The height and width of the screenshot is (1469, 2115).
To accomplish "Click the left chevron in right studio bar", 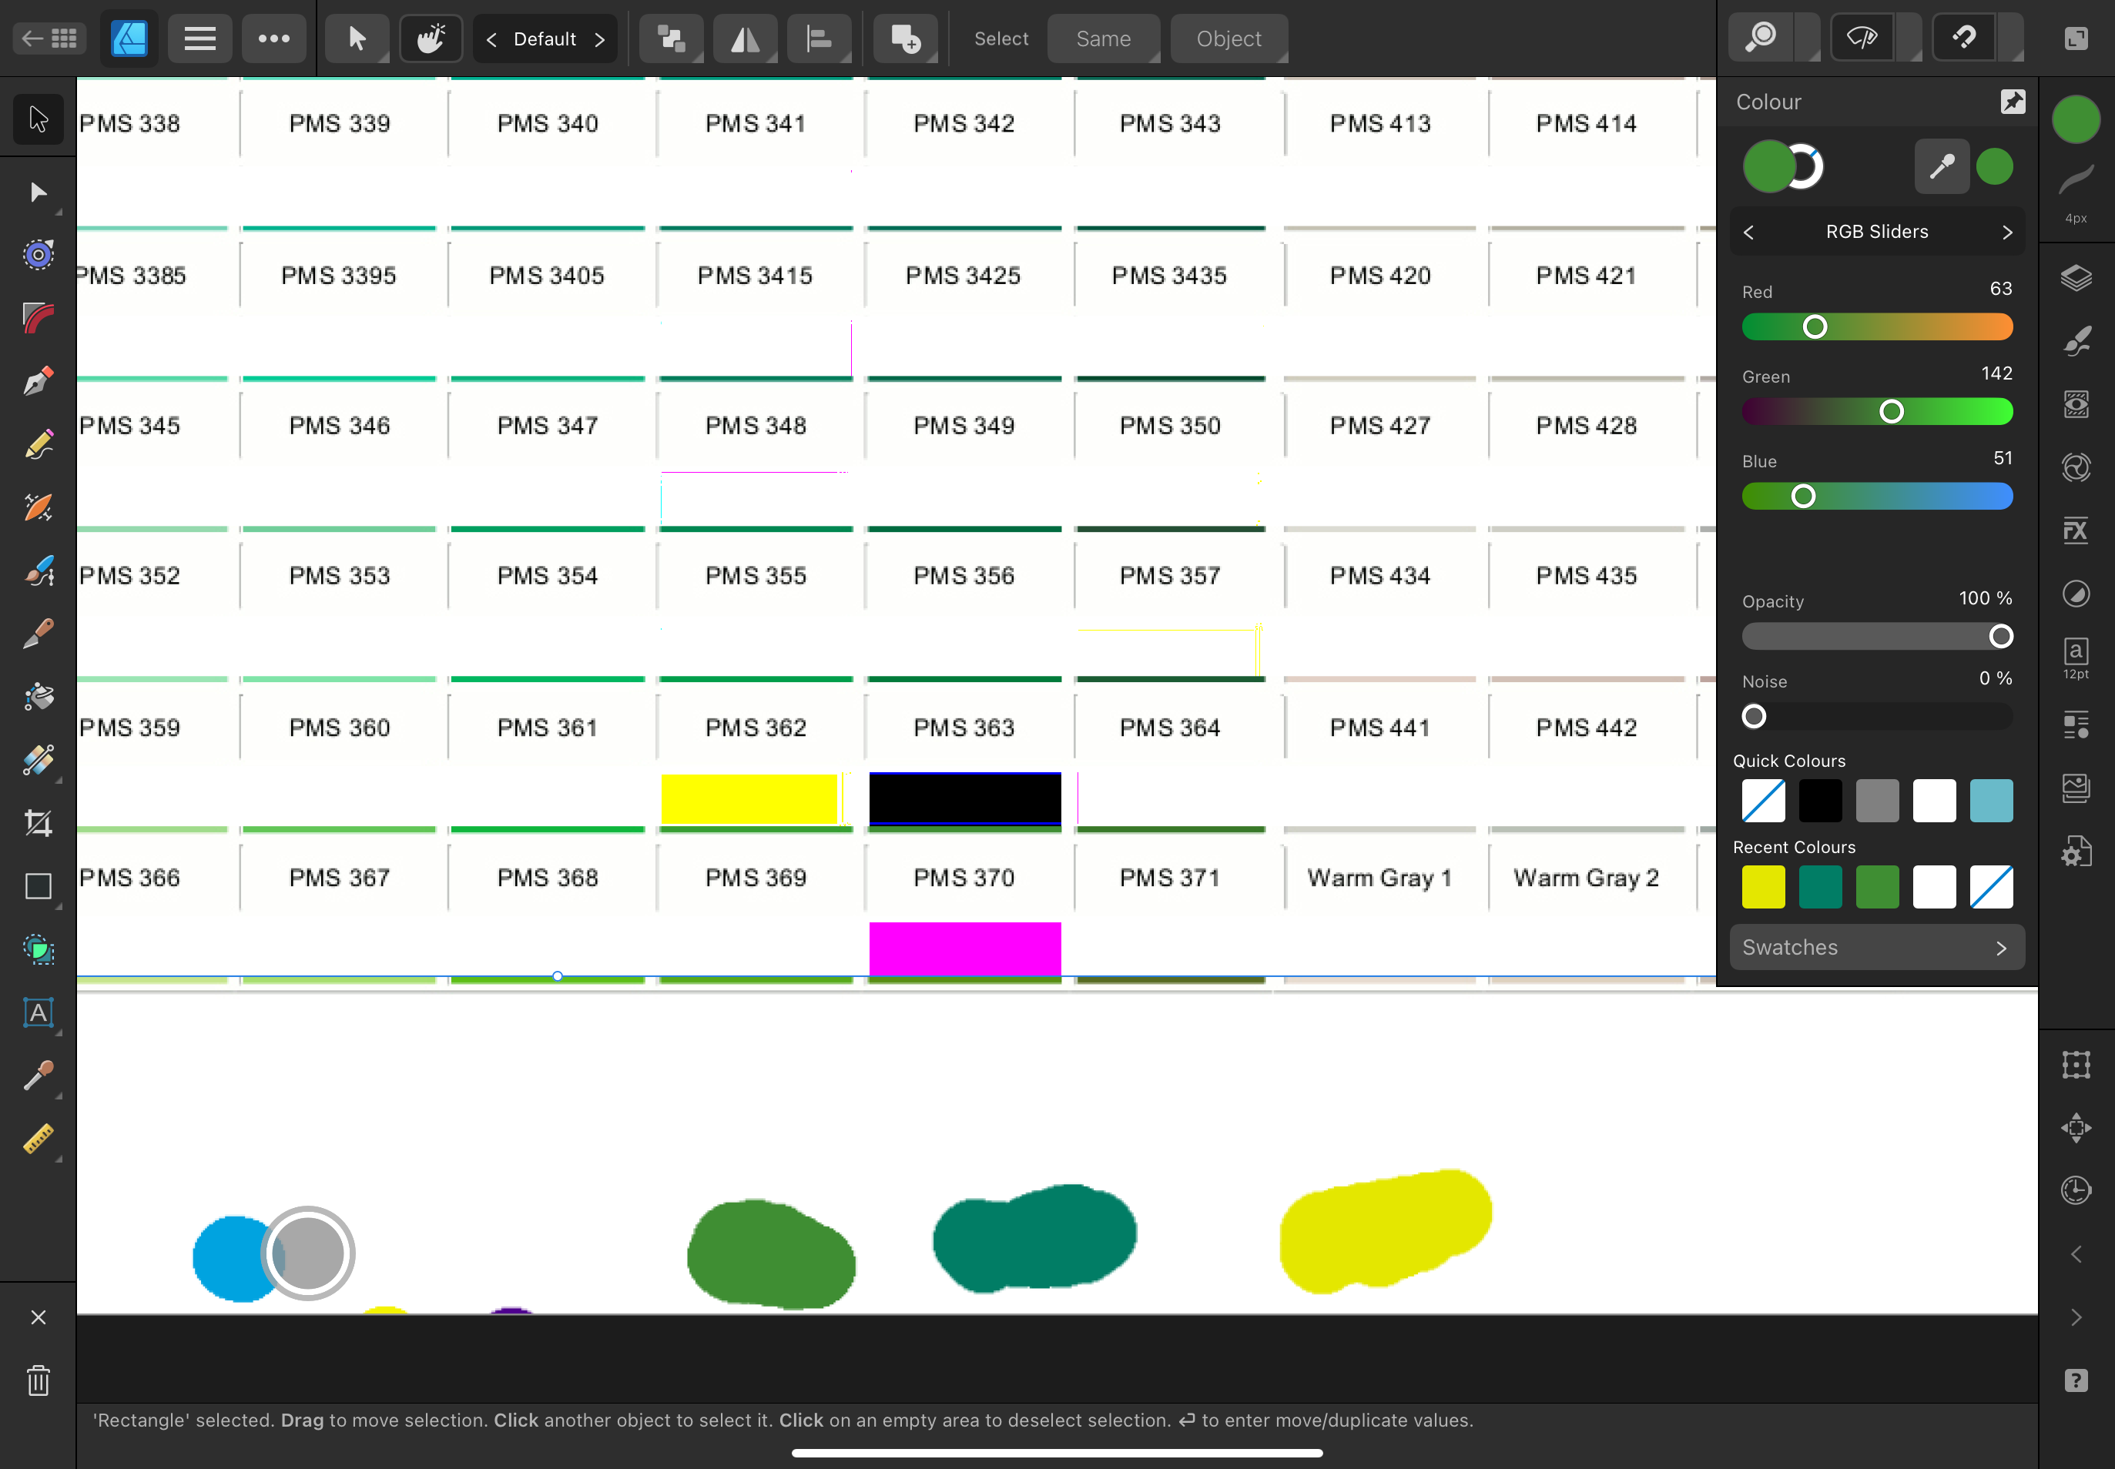I will coord(2076,1254).
